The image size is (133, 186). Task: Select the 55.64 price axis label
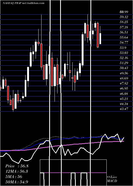coord(124,37)
